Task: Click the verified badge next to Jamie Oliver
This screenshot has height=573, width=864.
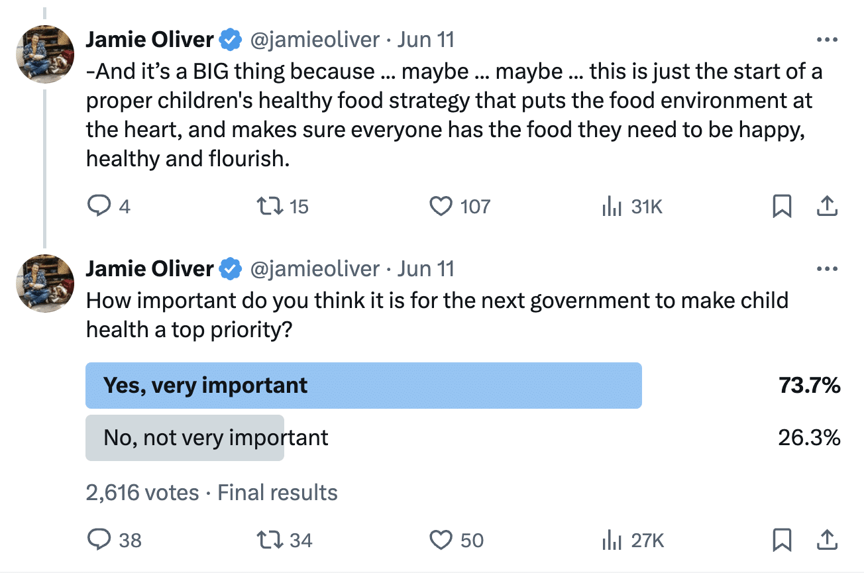Action: coord(230,39)
